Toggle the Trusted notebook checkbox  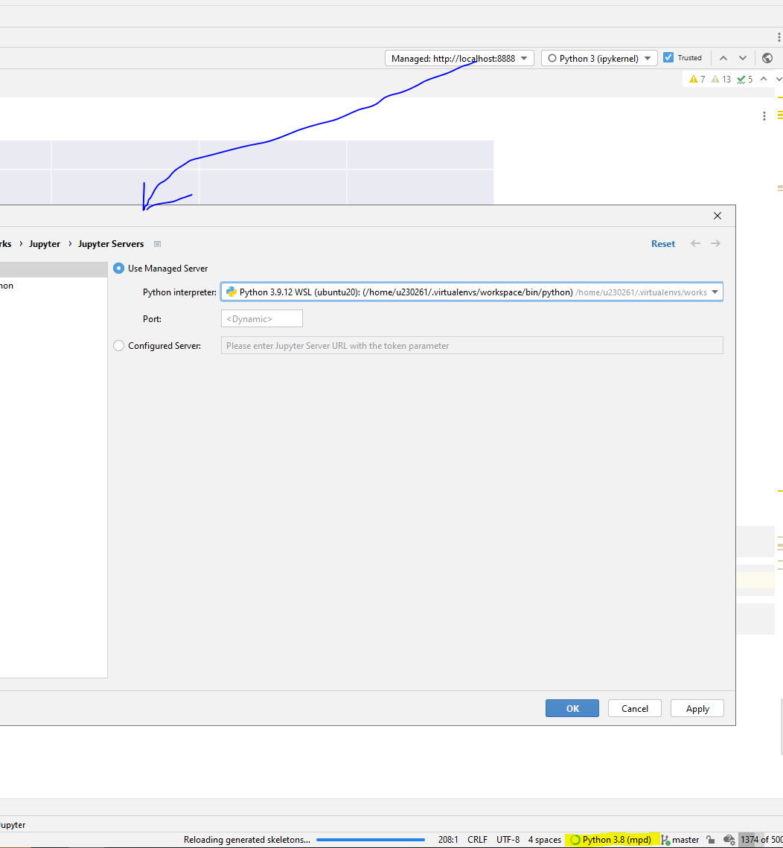[668, 57]
